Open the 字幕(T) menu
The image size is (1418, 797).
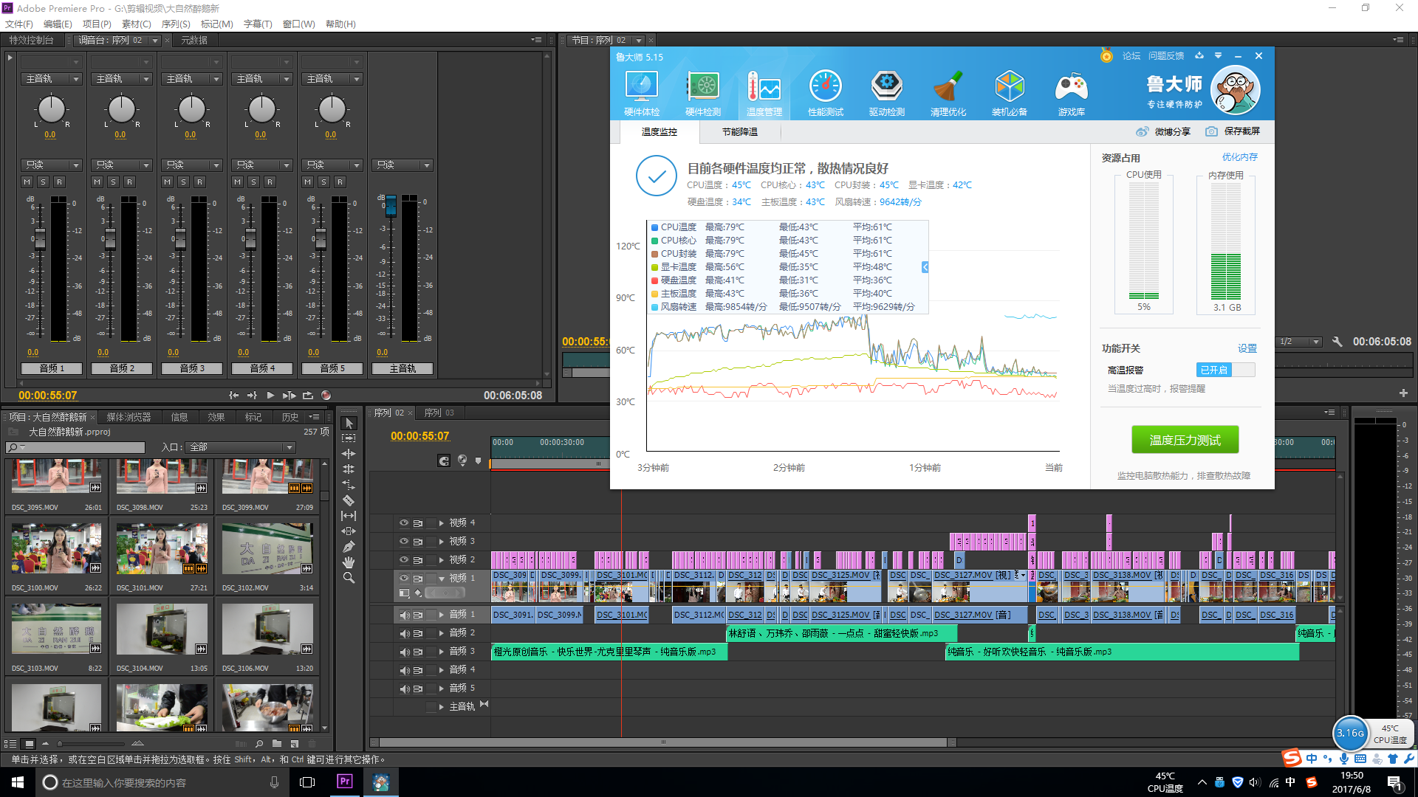pos(258,24)
